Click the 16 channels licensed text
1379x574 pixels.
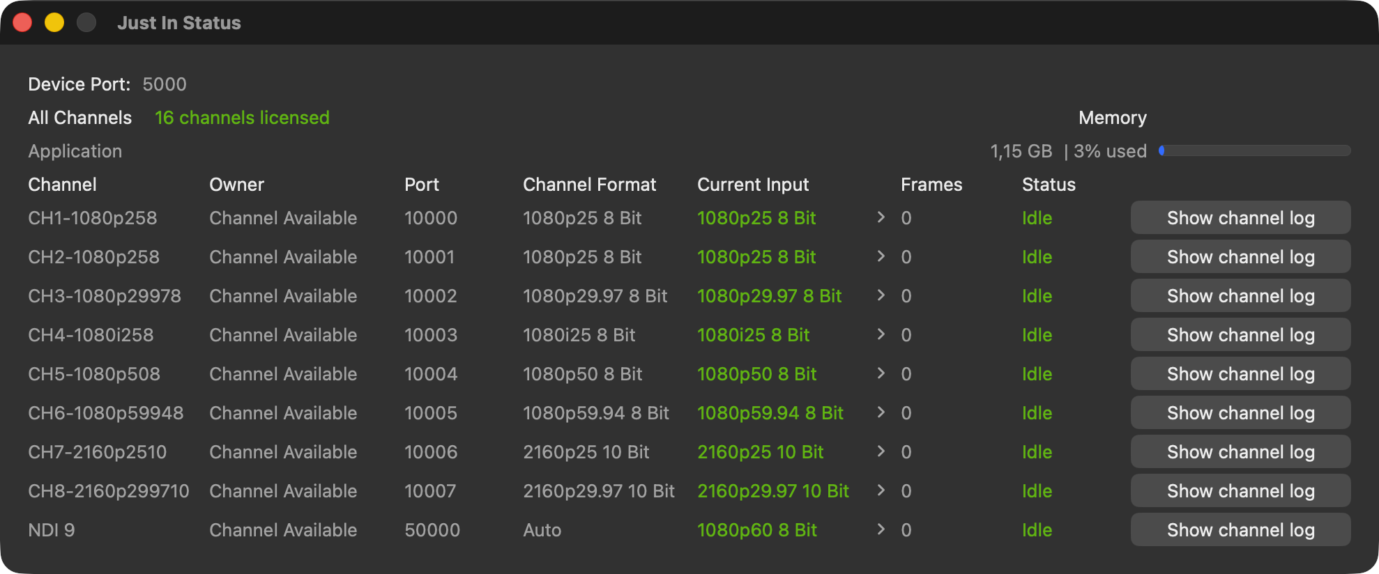(x=242, y=118)
